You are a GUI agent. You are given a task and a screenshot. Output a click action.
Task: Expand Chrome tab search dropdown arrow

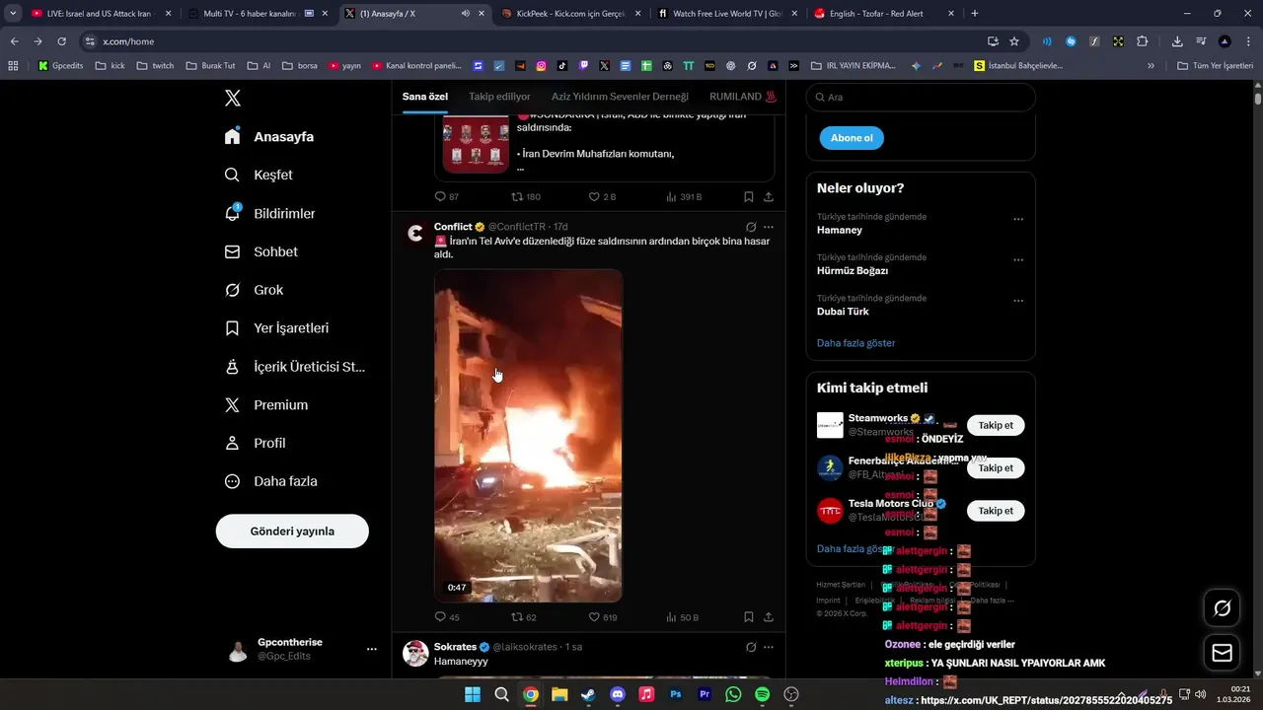(13, 14)
